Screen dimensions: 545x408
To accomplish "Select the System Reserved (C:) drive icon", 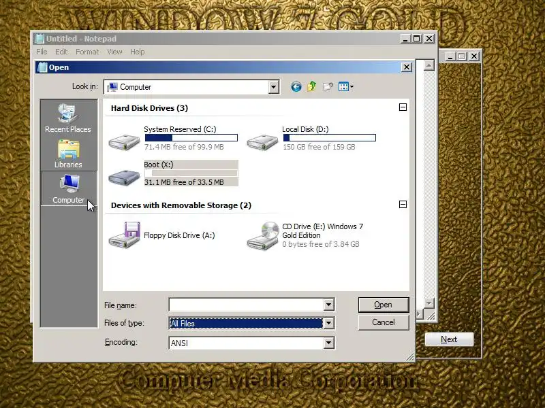I will click(x=124, y=141).
